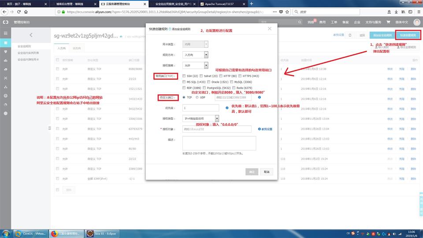
Task: Check the Redis (6379) port box
Action: tap(234, 88)
